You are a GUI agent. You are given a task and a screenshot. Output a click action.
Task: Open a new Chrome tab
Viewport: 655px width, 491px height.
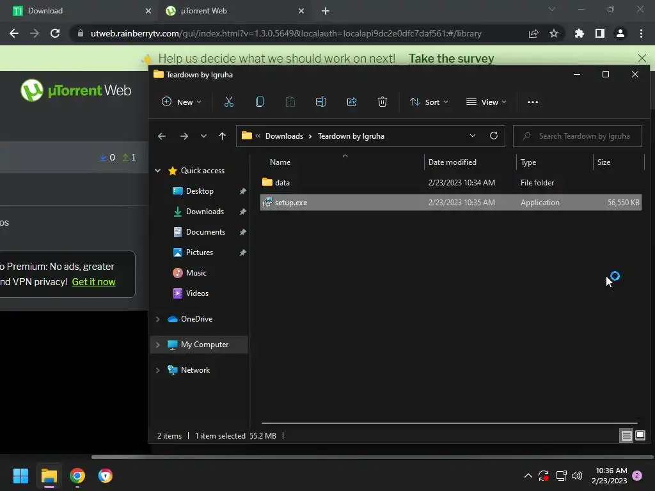coord(326,11)
